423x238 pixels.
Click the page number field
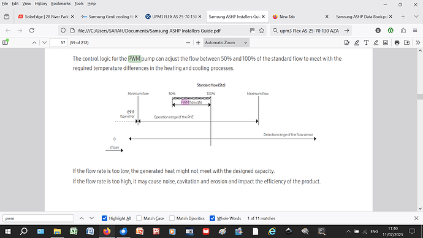pyautogui.click(x=58, y=42)
